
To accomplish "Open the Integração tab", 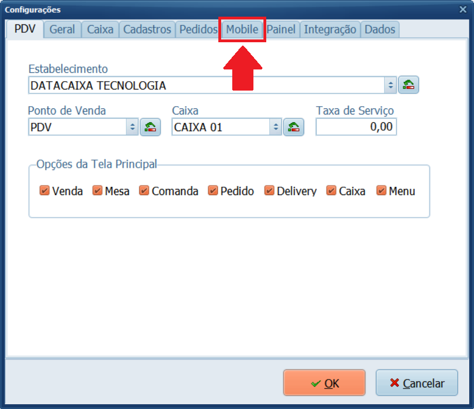I will (x=330, y=29).
